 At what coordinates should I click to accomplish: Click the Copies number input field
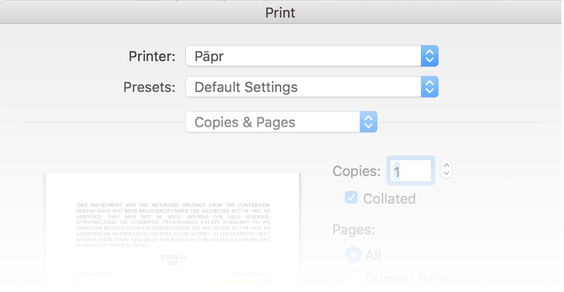pos(411,171)
